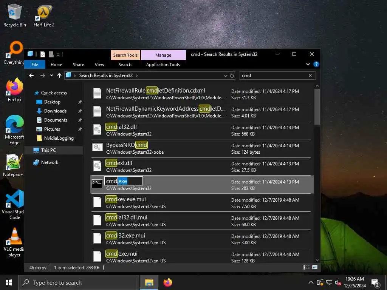Open the File menu tab
Image resolution: width=387 pixels, height=290 pixels.
click(35, 64)
